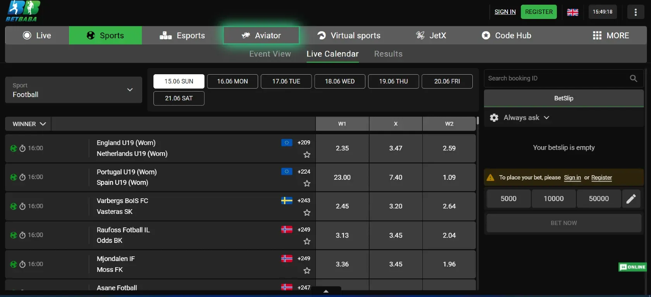The height and width of the screenshot is (297, 651).
Task: Click the Betbaba logo
Action: (x=22, y=11)
